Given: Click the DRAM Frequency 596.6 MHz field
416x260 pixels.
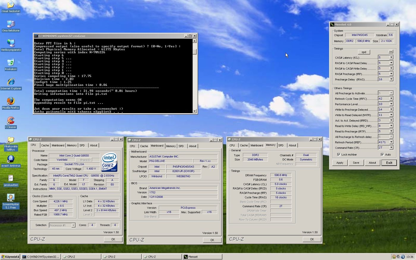Looking at the screenshot, I should [x=281, y=175].
